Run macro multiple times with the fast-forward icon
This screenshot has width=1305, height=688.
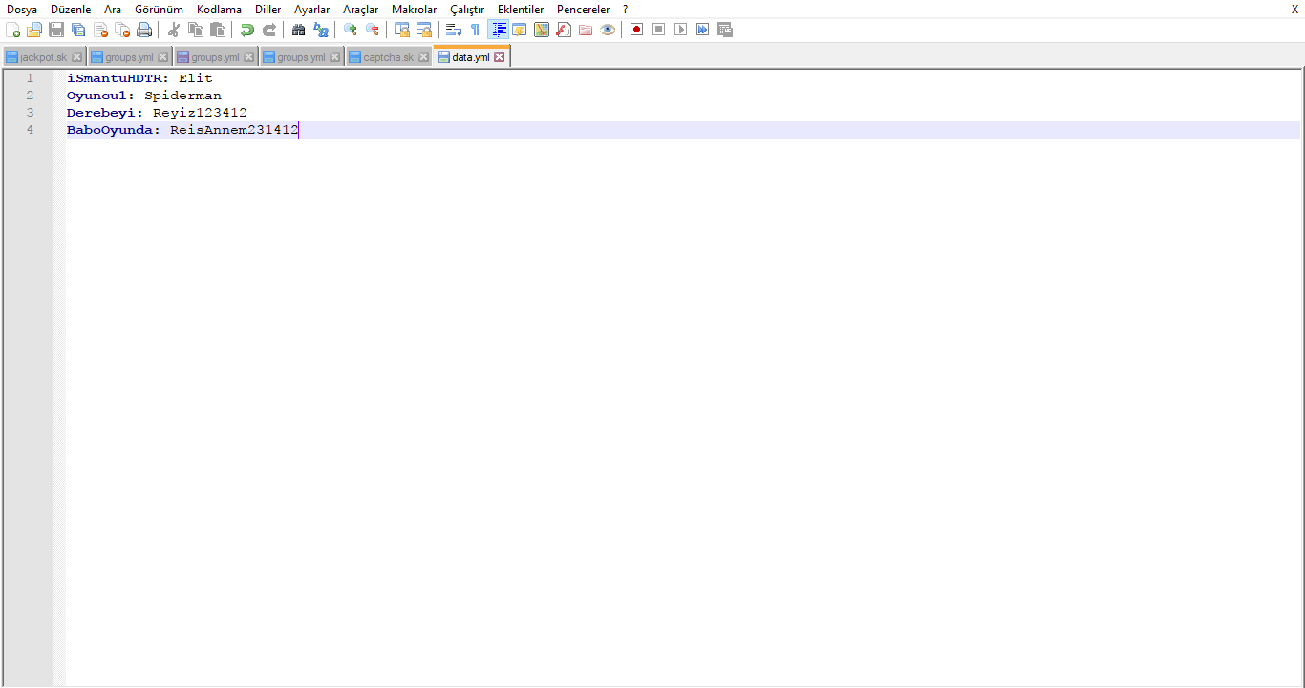point(703,30)
